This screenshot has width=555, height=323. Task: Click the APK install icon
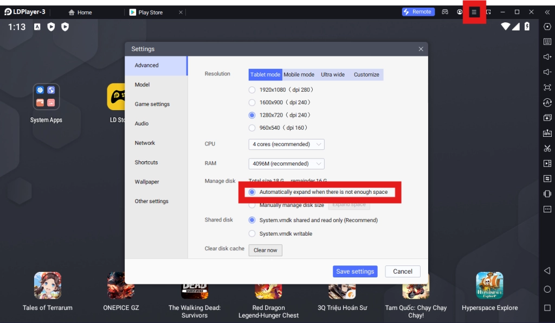(x=547, y=132)
